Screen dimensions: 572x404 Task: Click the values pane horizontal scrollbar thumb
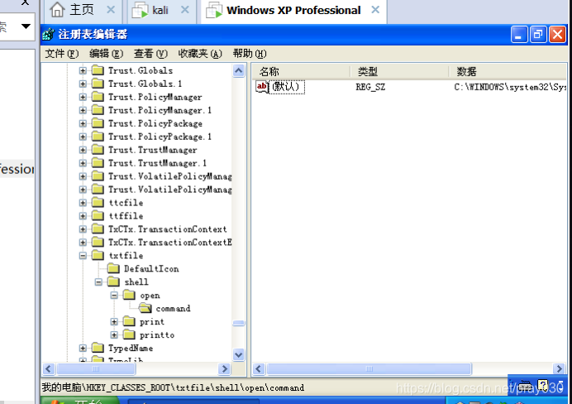[369, 369]
